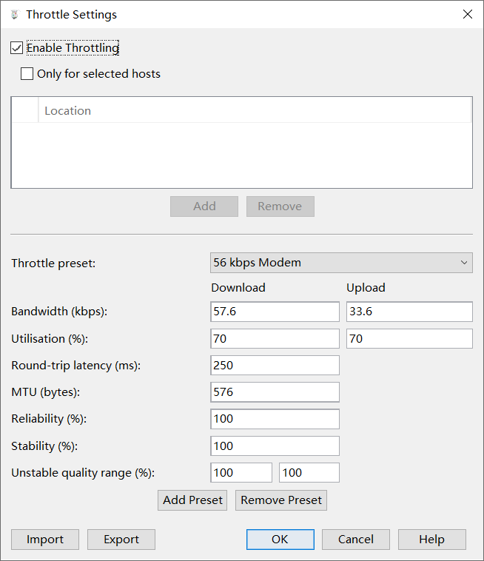Click the MTU bytes field
This screenshot has height=561, width=484.
pyautogui.click(x=275, y=392)
